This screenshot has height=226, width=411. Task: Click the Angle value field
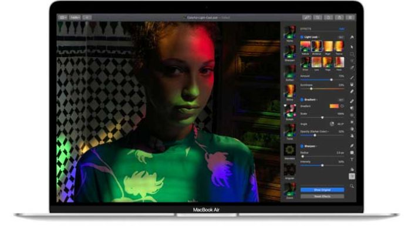[x=340, y=124]
